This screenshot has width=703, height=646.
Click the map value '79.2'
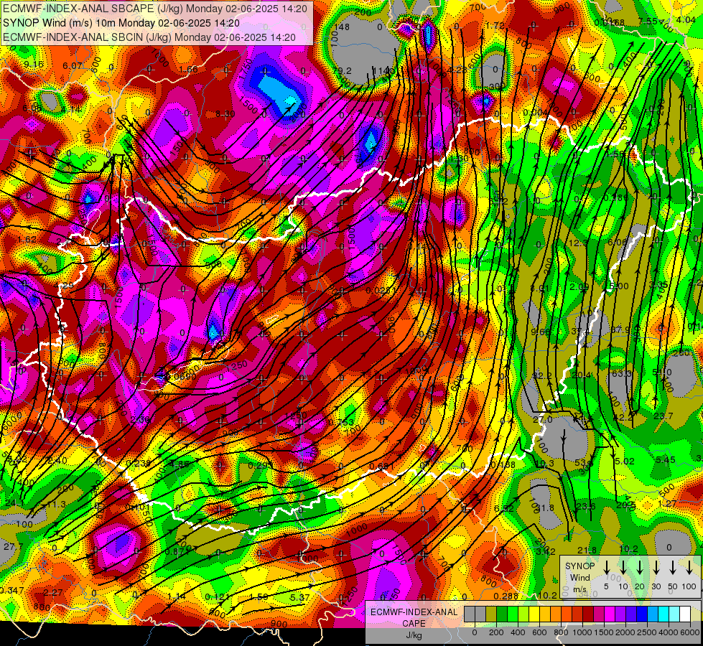click(x=342, y=70)
